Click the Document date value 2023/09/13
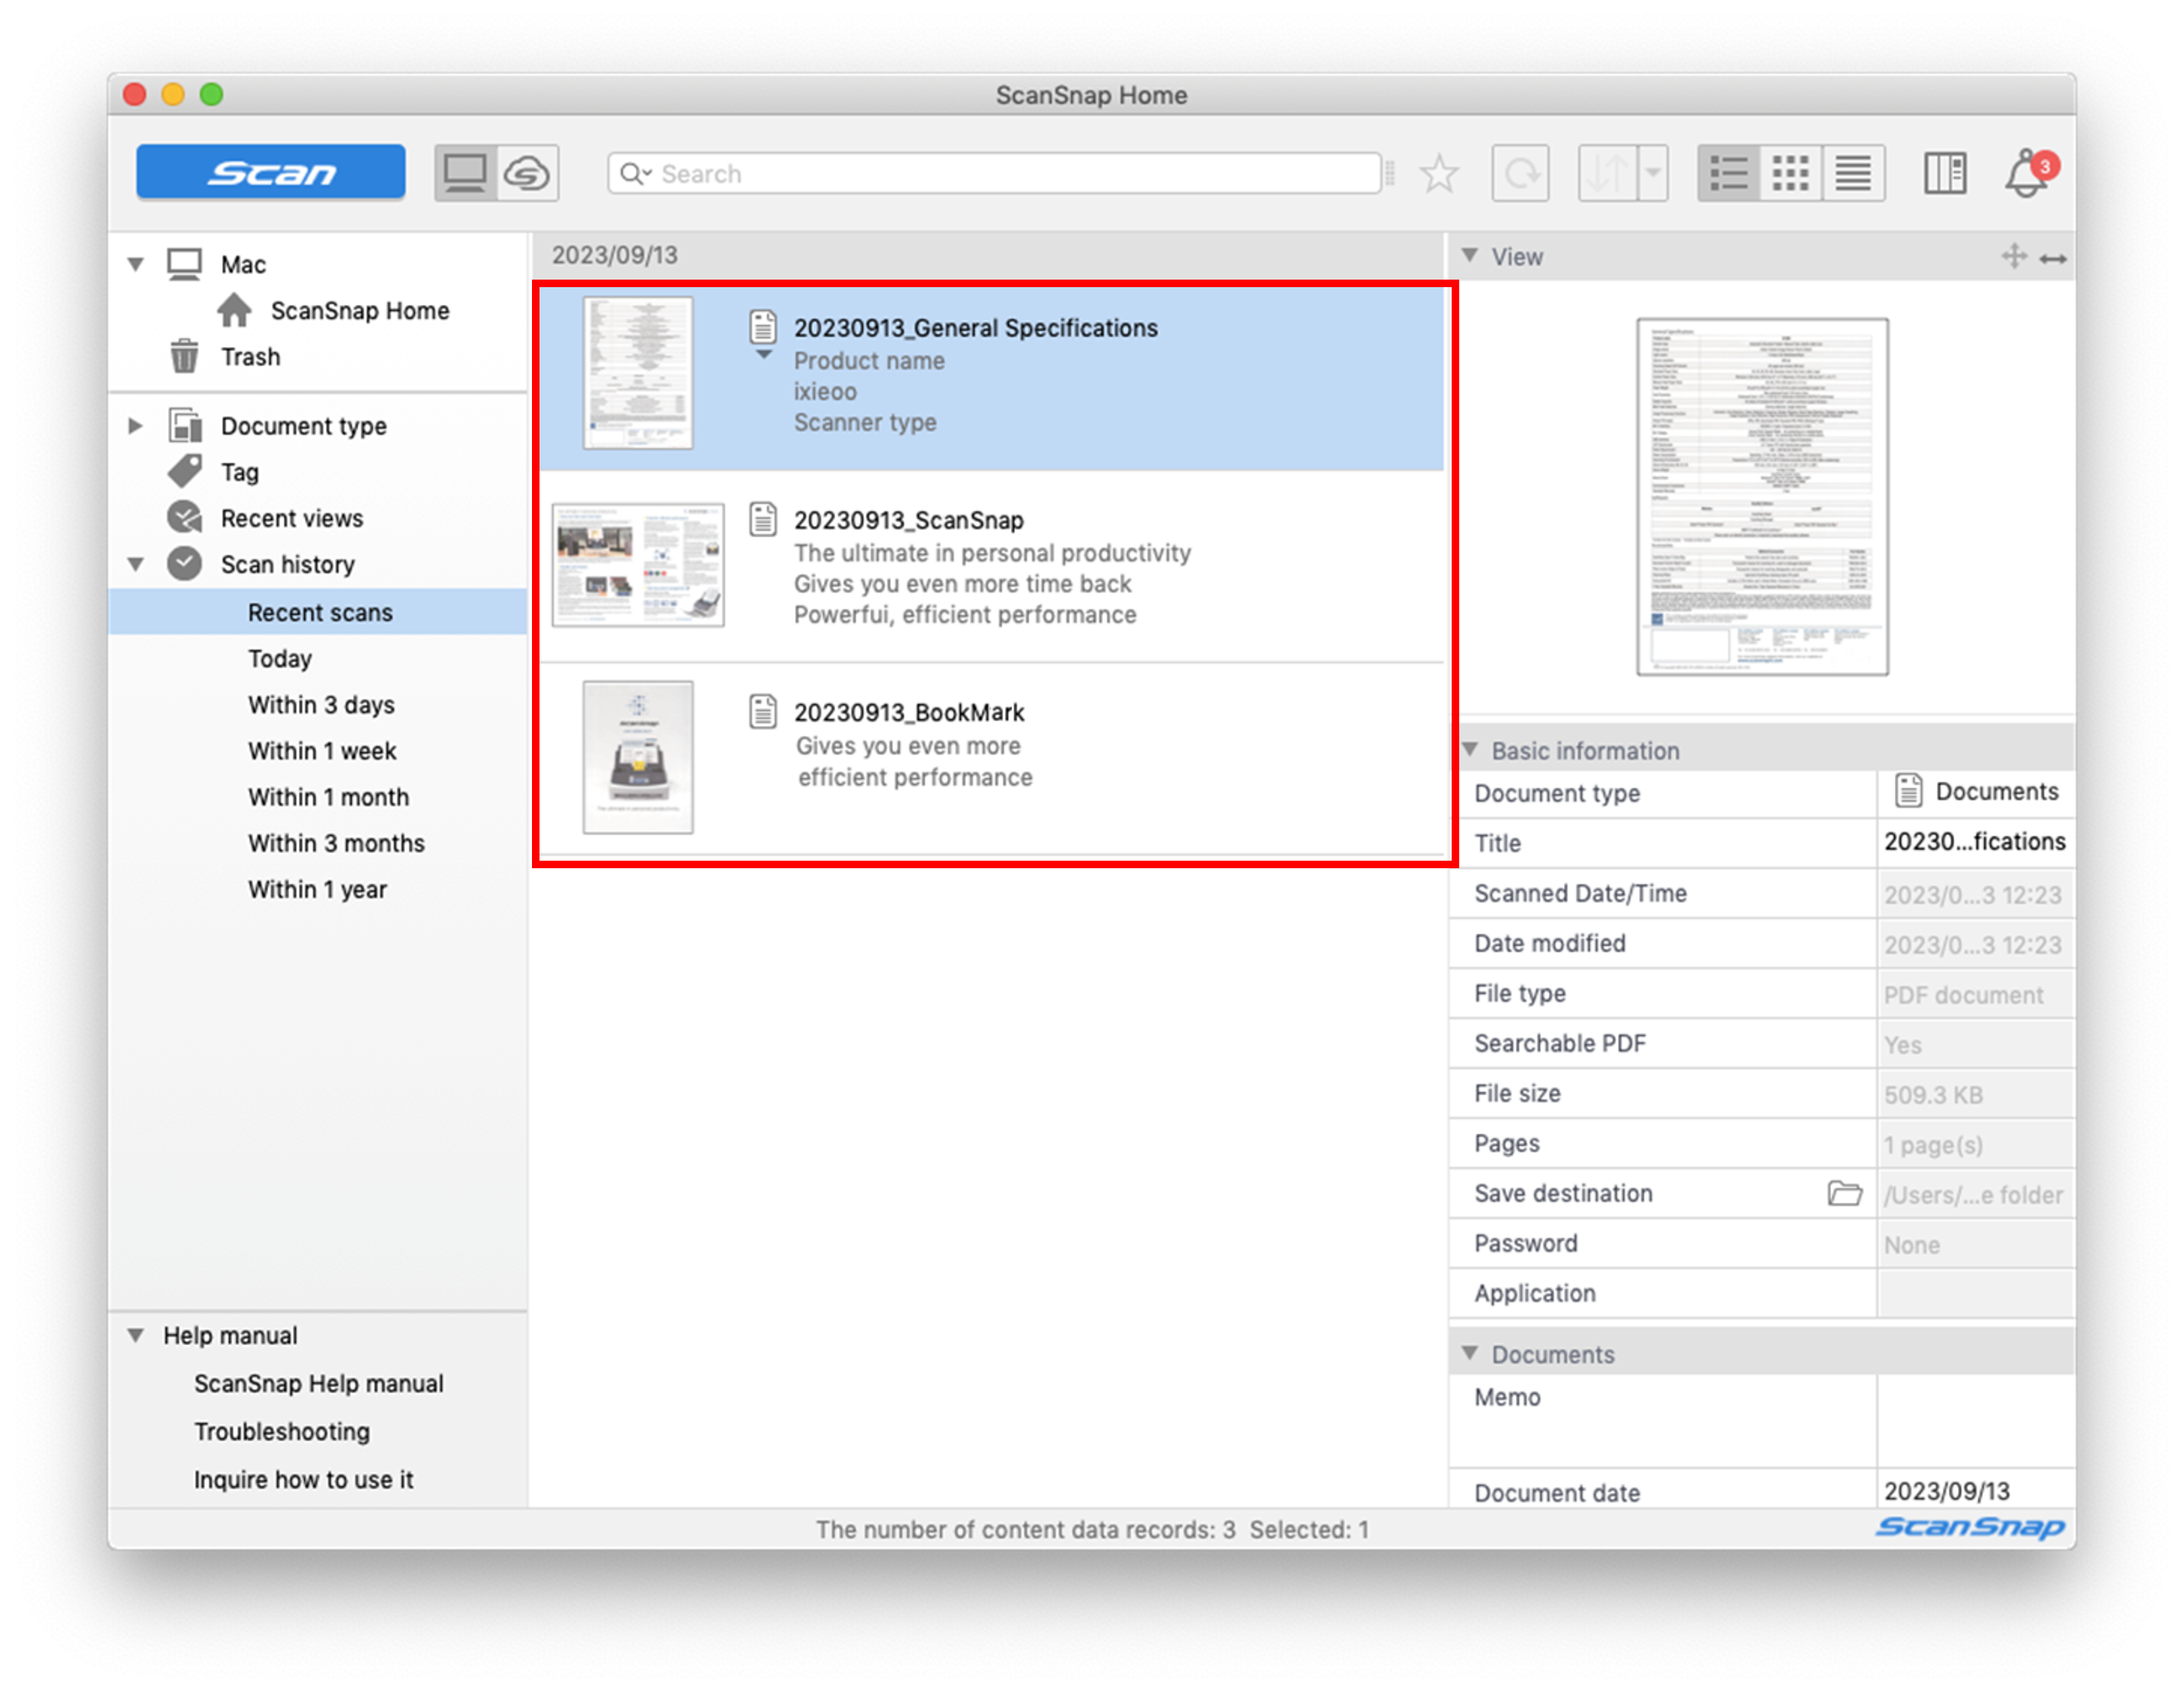 1946,1491
